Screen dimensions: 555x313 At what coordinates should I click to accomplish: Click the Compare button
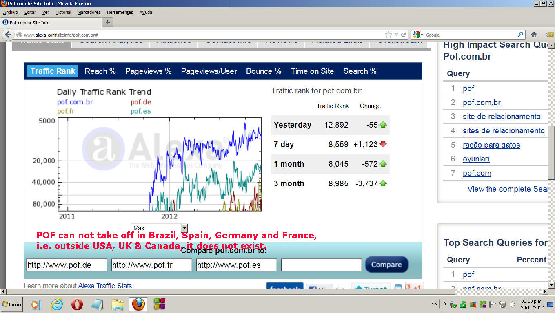coord(386,265)
